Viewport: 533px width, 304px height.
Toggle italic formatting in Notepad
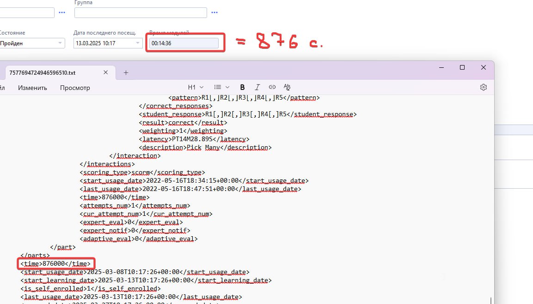[x=257, y=87]
